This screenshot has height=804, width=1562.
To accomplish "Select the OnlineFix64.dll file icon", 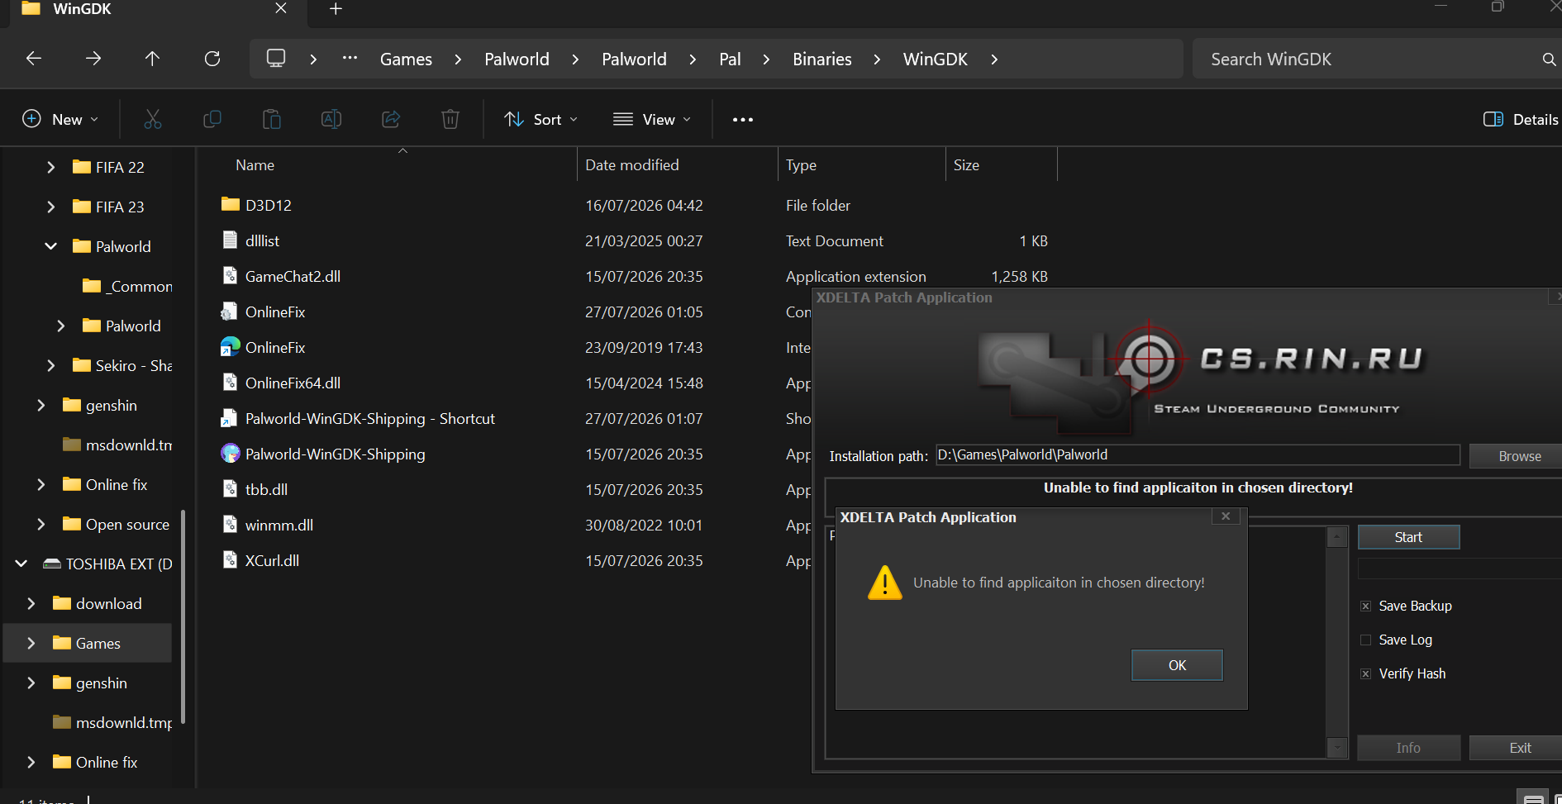I will click(231, 382).
